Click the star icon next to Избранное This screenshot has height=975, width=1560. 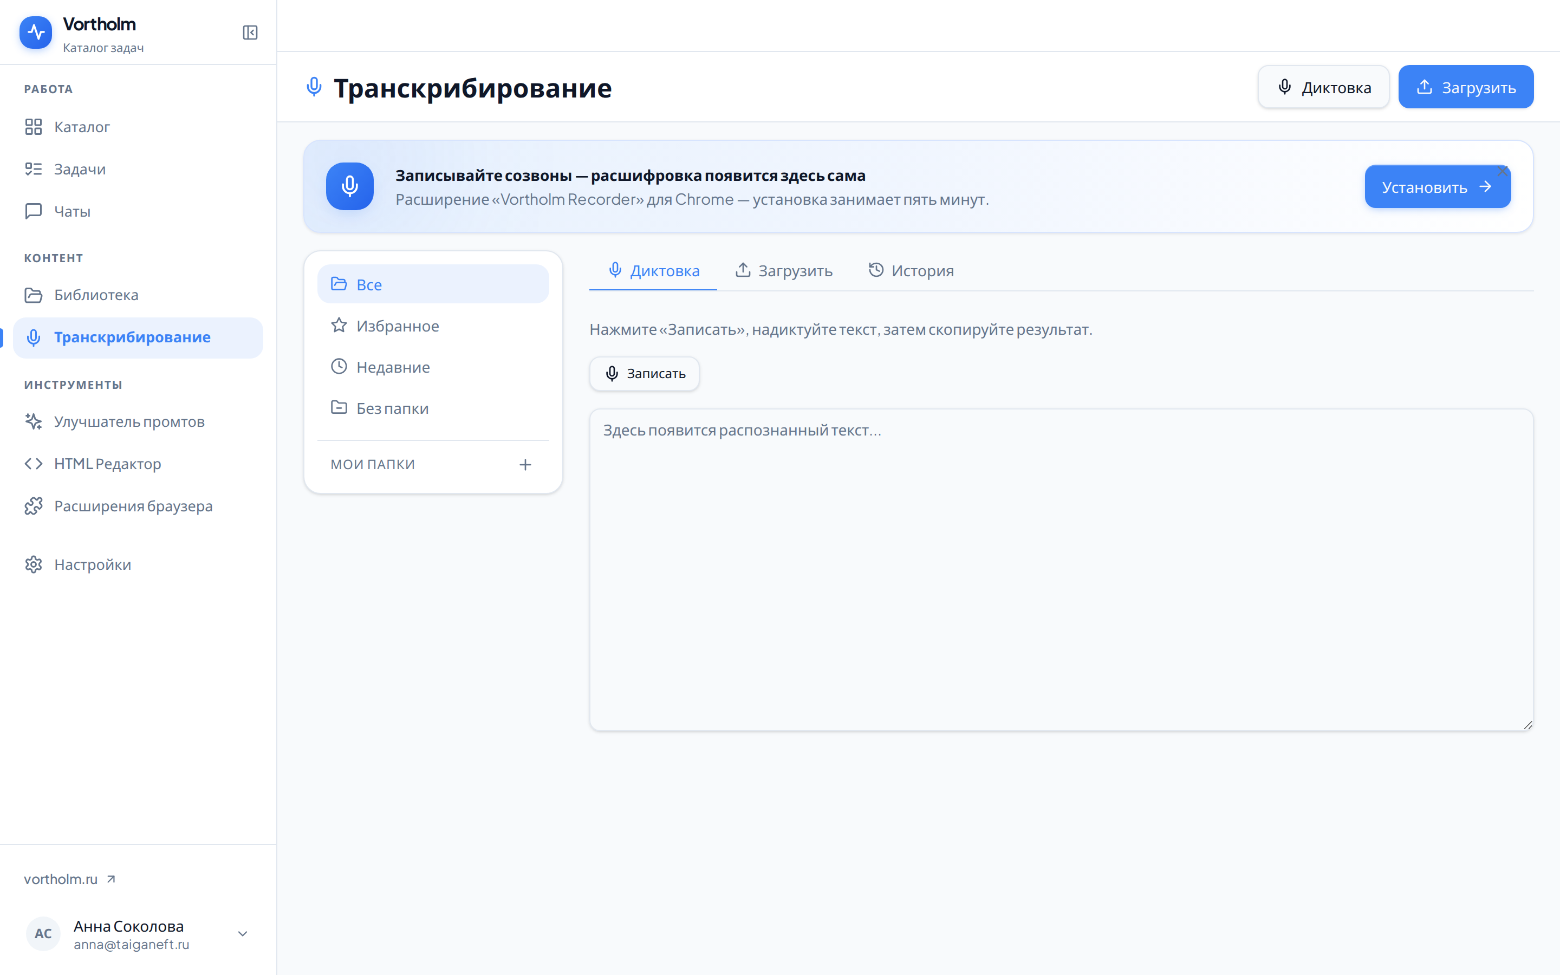tap(339, 325)
